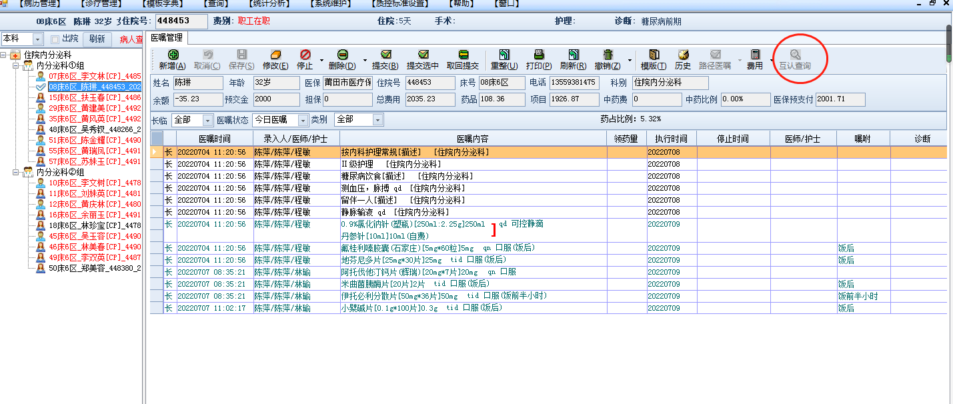Open the 类别 category dropdown
The width and height of the screenshot is (953, 404).
378,120
